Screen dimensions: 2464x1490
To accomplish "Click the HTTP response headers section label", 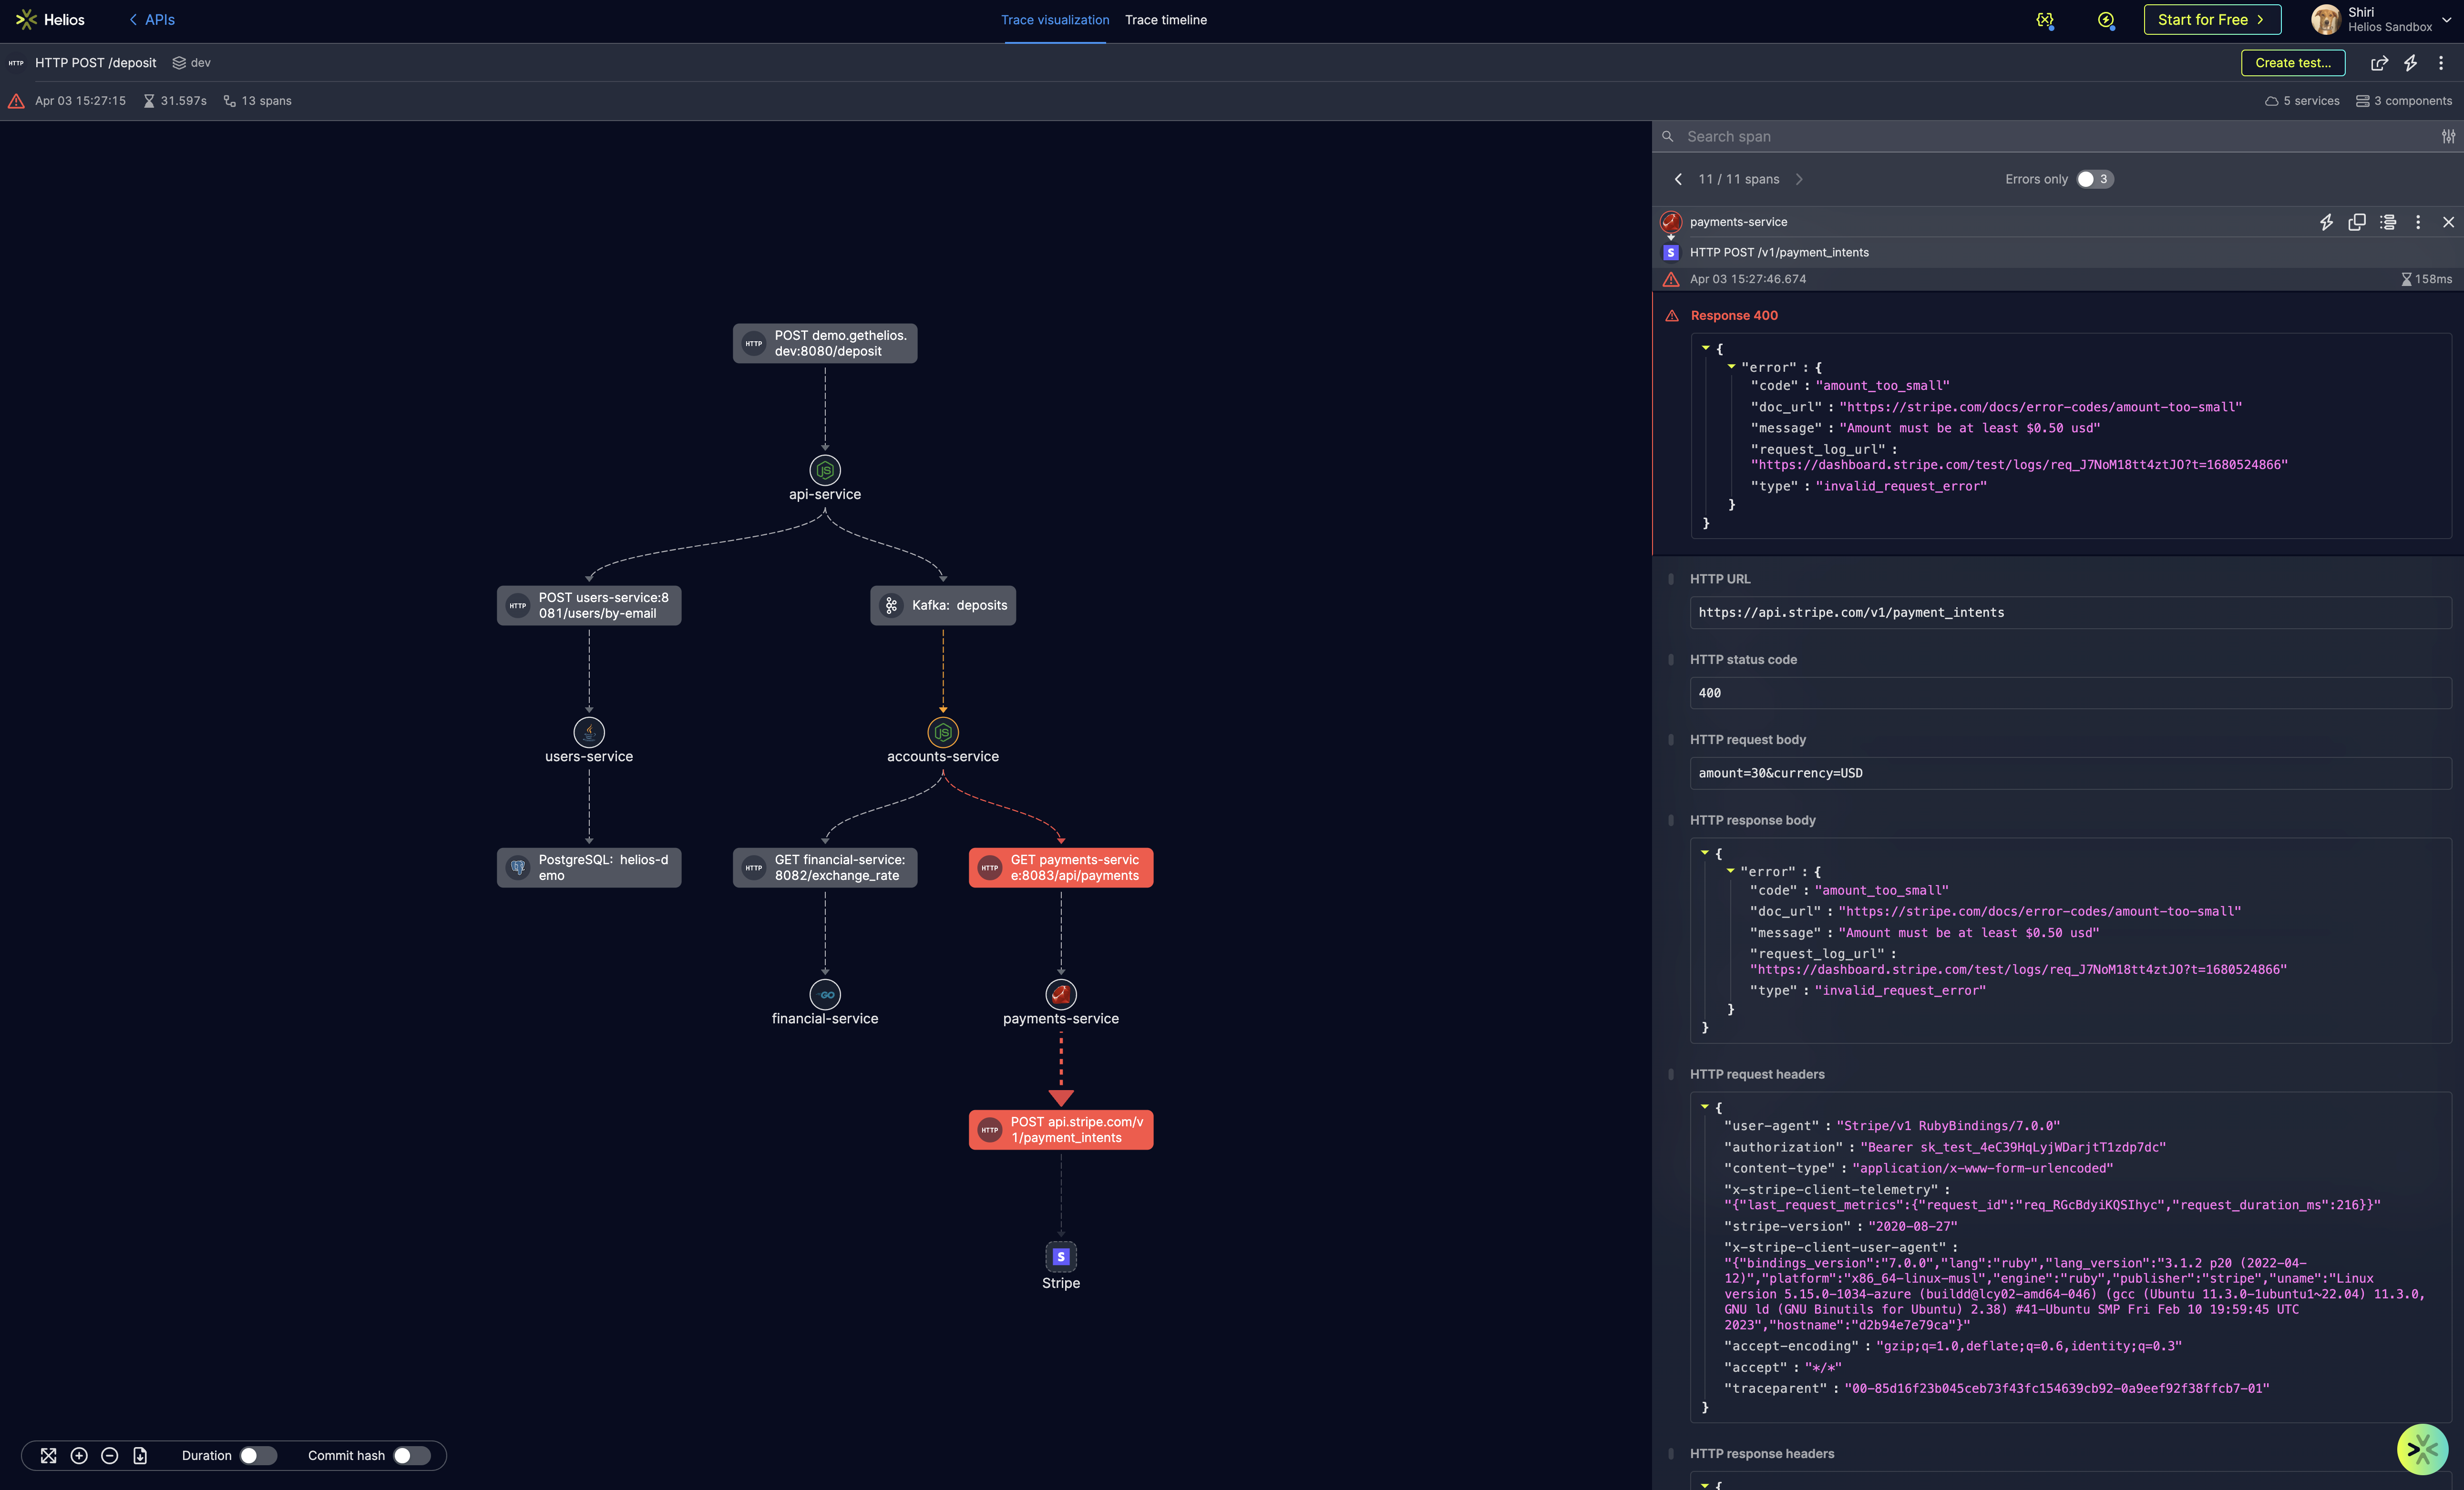I will pos(1762,1454).
